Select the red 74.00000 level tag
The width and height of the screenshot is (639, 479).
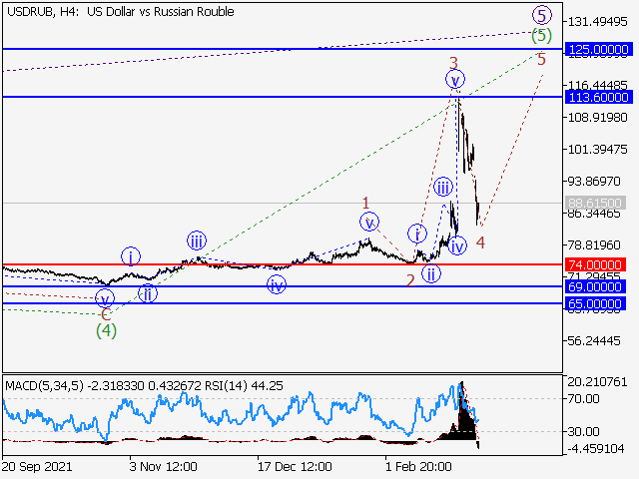(595, 264)
